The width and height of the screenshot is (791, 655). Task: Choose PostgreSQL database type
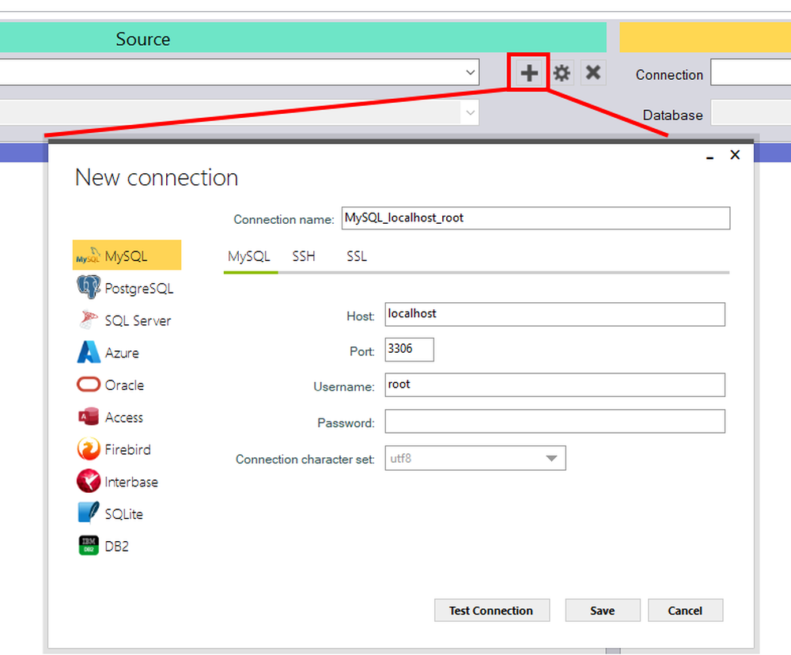(x=126, y=288)
